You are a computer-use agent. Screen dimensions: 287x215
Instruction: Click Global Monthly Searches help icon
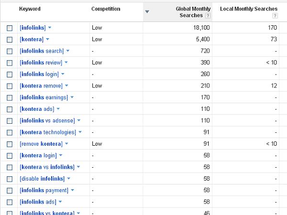click(208, 16)
